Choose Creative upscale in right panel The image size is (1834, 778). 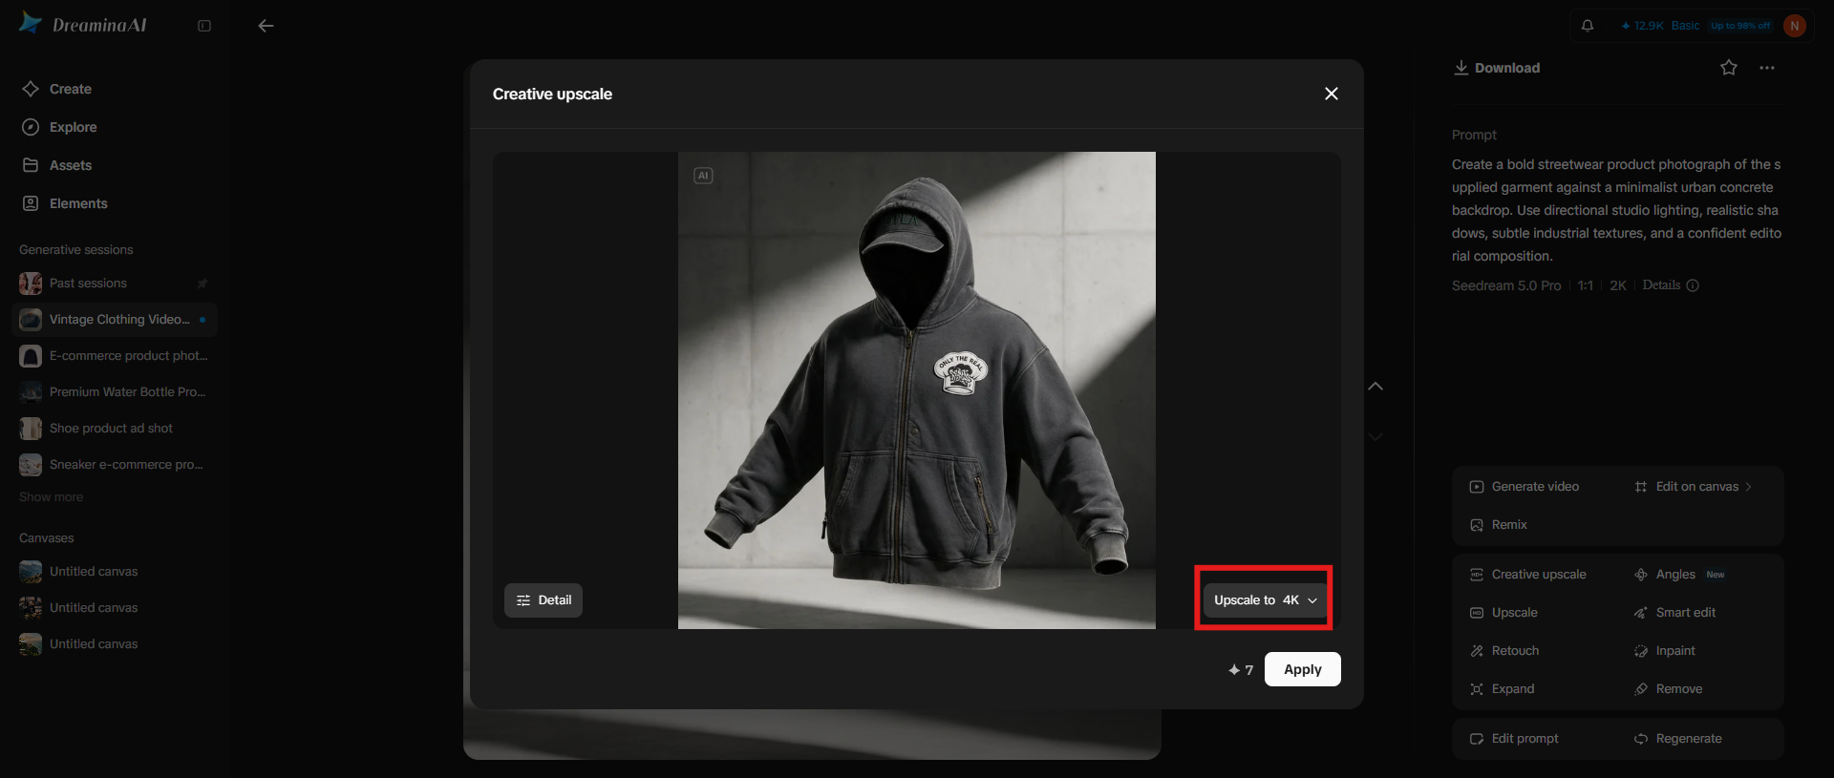tap(1528, 575)
